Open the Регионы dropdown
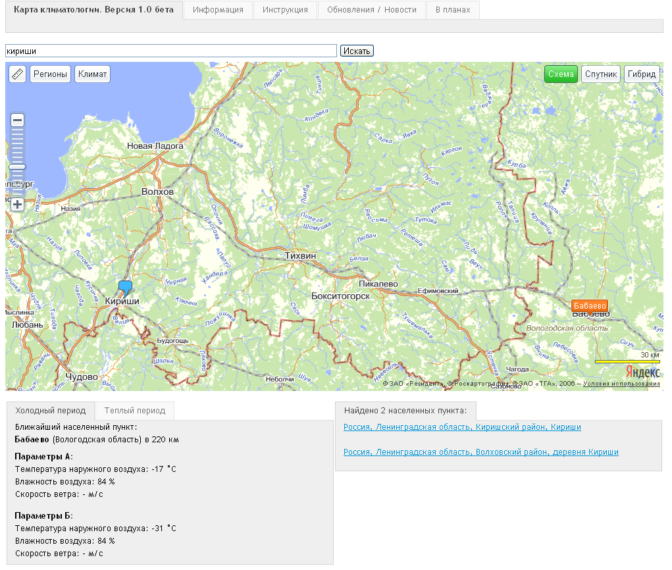Viewport: 672px width, 570px height. coord(50,74)
